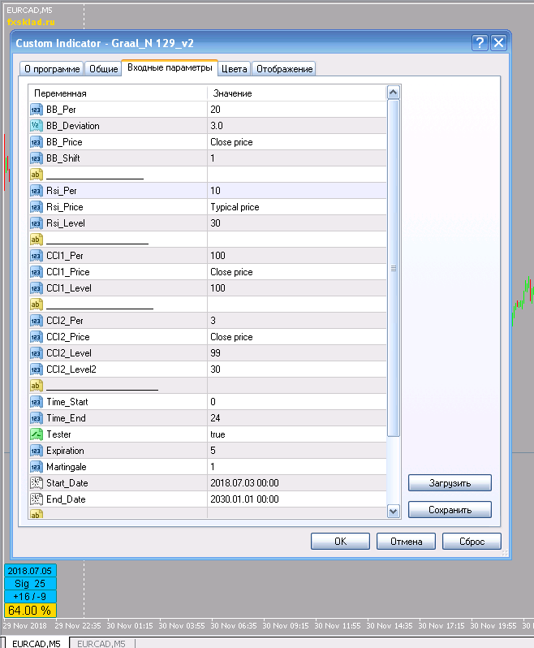Click the BB_Per value 20
The image size is (534, 648).
(x=215, y=110)
